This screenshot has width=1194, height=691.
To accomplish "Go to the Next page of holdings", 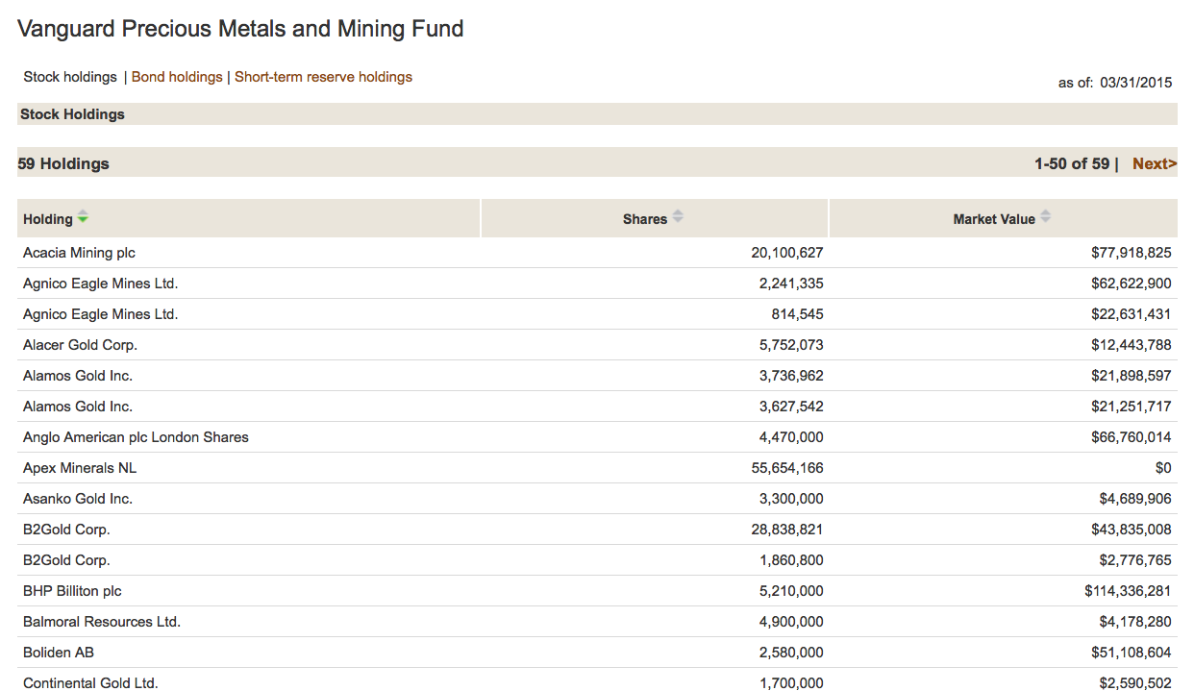I will coord(1154,163).
